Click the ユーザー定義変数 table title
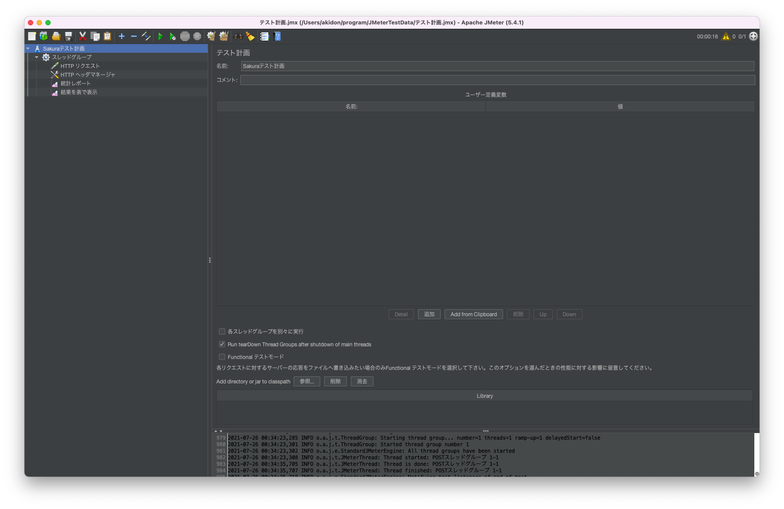784x509 pixels. 486,95
